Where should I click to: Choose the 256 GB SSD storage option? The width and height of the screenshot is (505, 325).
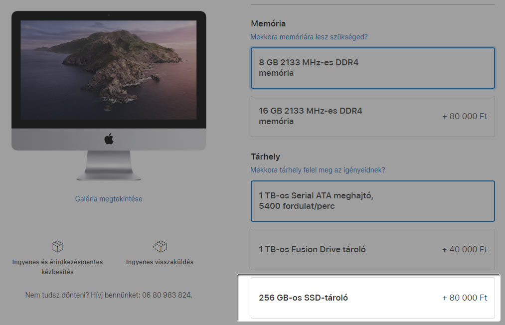pyautogui.click(x=372, y=298)
